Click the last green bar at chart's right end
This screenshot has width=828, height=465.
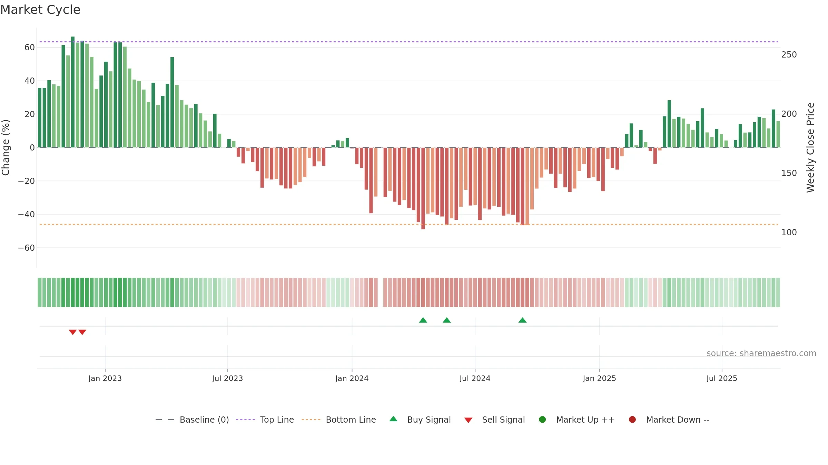pos(778,134)
